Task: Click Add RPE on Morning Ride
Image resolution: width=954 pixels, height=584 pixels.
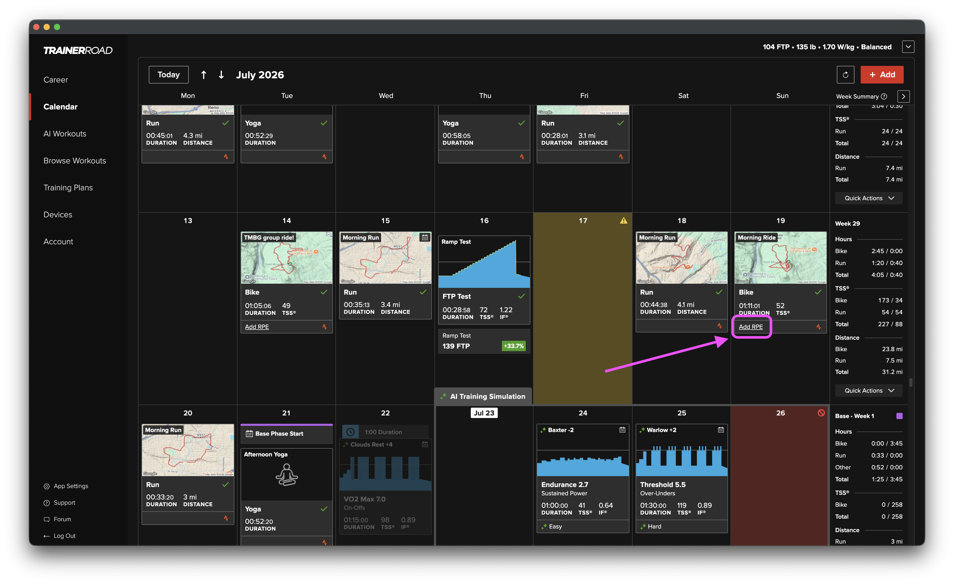Action: [751, 327]
